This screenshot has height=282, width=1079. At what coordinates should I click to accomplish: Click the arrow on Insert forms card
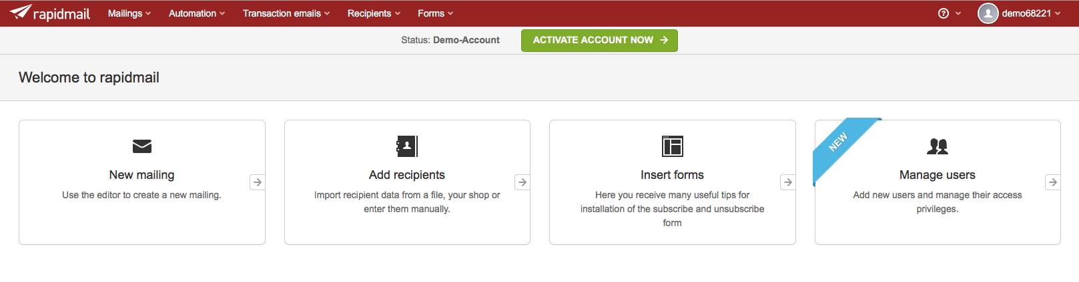pos(788,182)
